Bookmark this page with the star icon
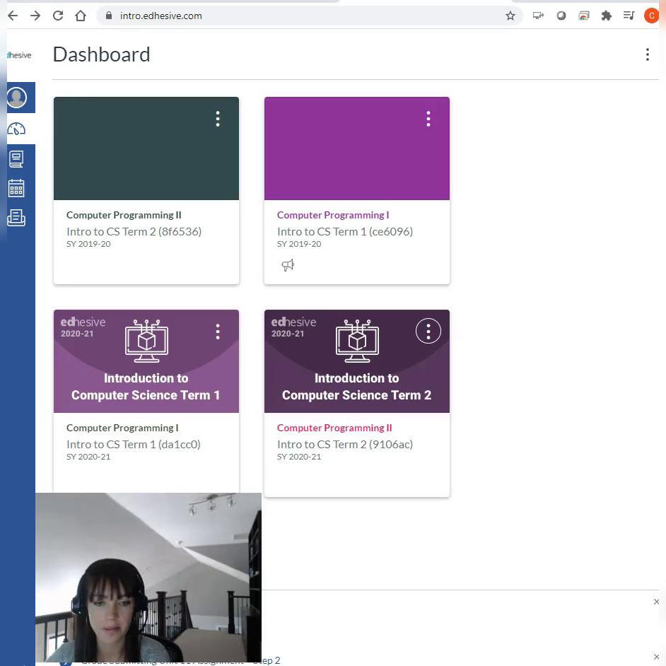 510,16
